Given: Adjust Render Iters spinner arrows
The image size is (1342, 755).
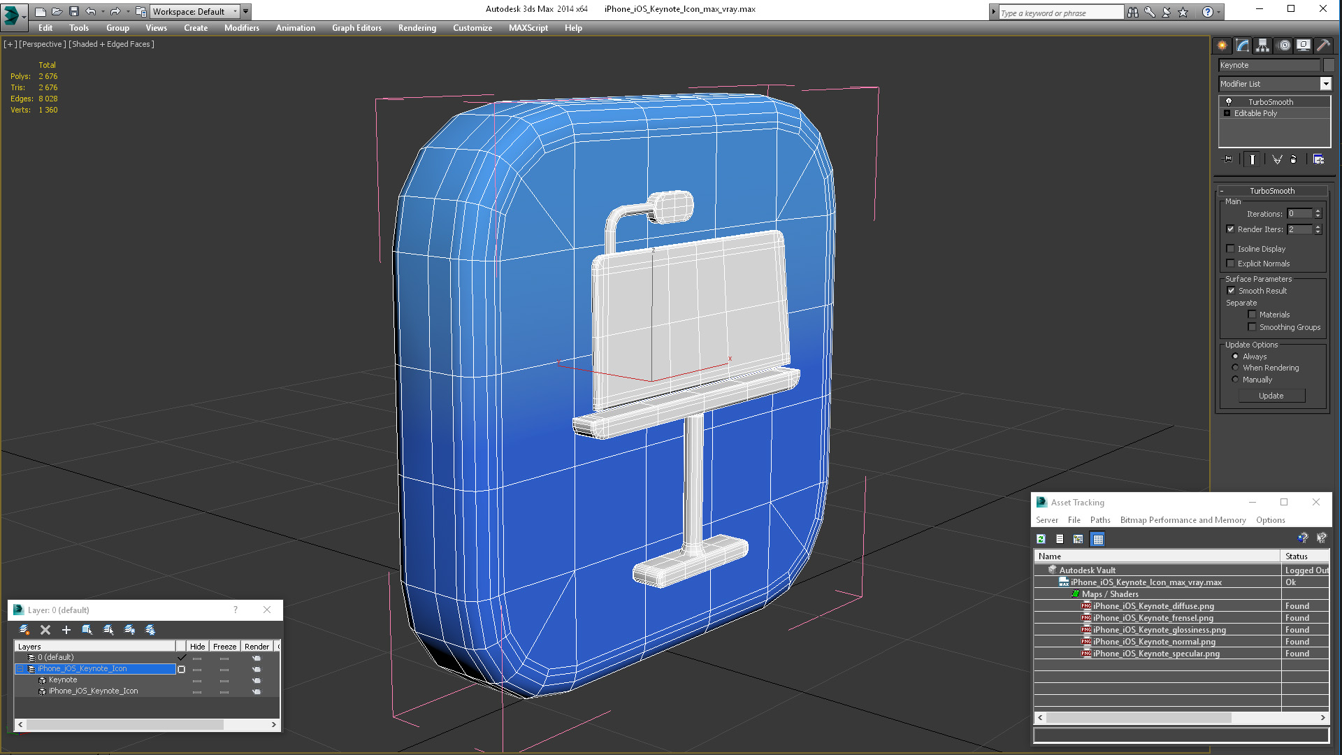Looking at the screenshot, I should click(x=1318, y=229).
